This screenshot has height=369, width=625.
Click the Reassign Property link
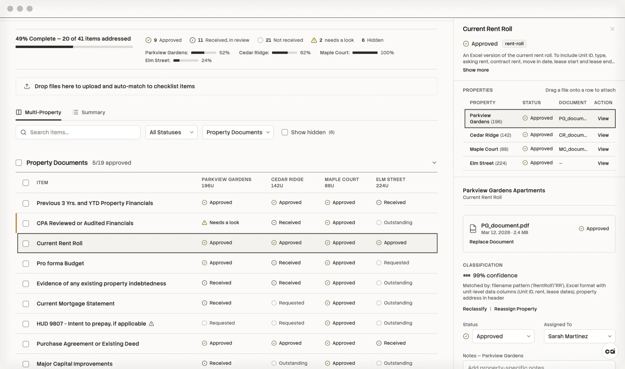[x=515, y=309]
